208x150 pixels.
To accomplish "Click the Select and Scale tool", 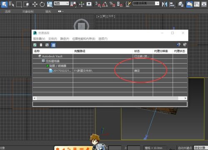I will pos(50,4).
